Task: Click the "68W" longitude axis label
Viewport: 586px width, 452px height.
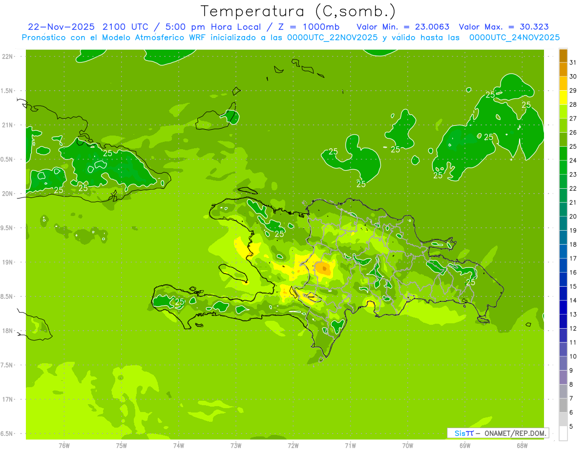Action: [522, 446]
